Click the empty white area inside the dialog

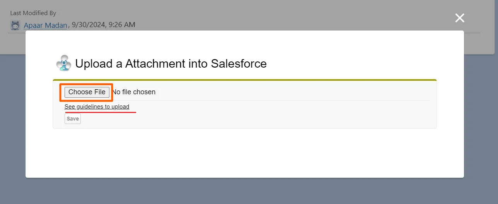tap(244, 155)
